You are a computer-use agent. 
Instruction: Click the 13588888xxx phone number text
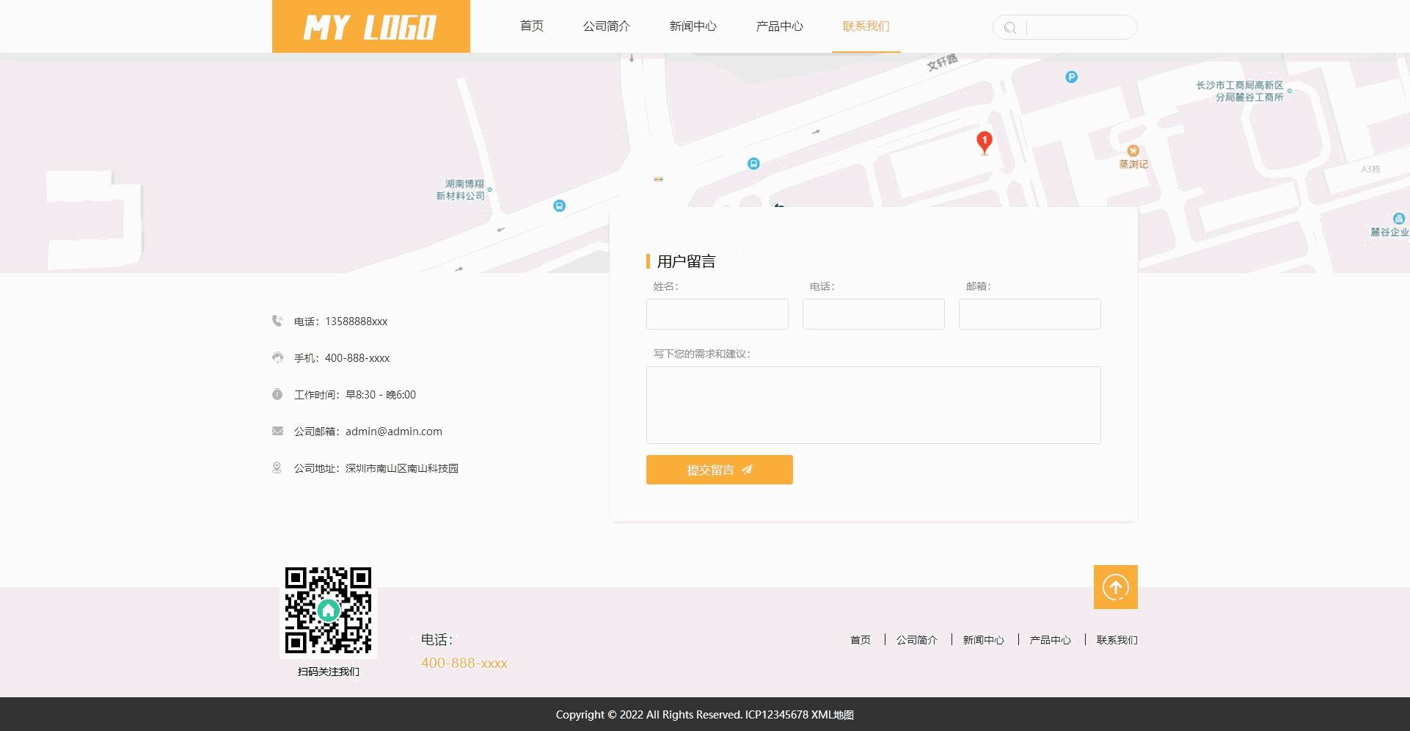[x=357, y=321]
